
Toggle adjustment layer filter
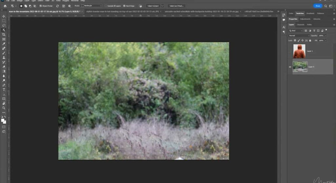coord(310,30)
